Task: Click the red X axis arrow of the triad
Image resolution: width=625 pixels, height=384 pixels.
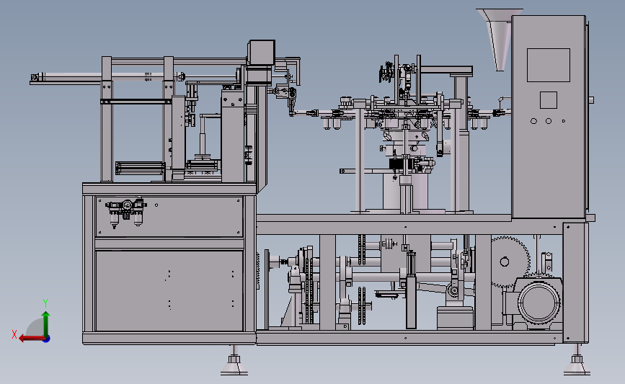Action: [31, 339]
